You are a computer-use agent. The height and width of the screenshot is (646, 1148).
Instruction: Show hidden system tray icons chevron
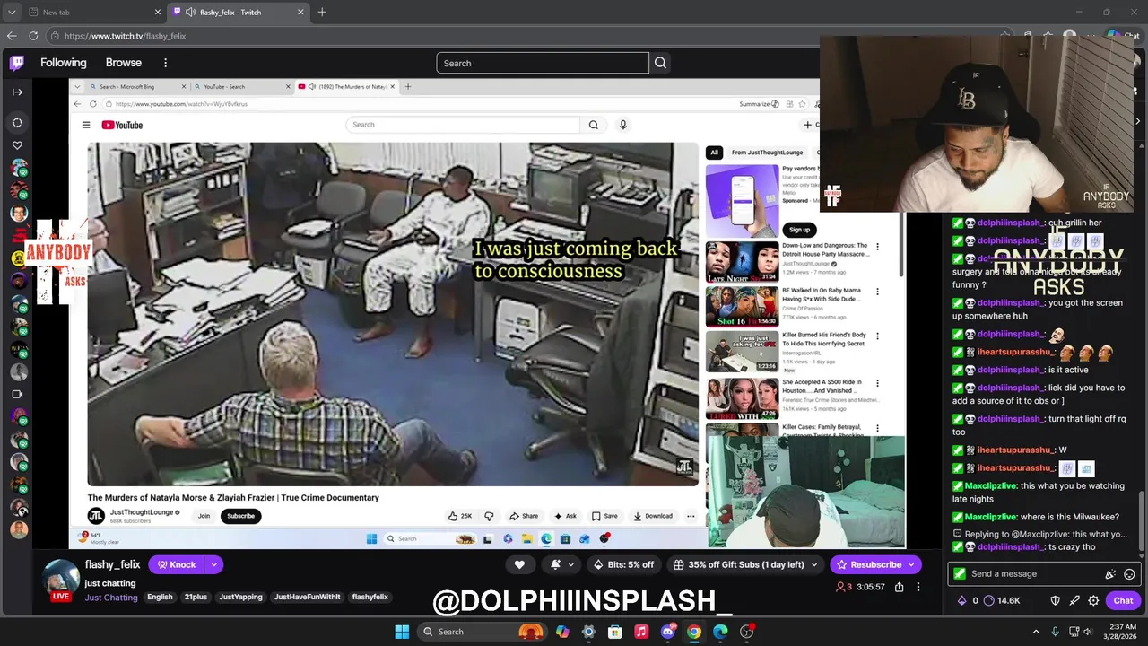coord(1036,632)
